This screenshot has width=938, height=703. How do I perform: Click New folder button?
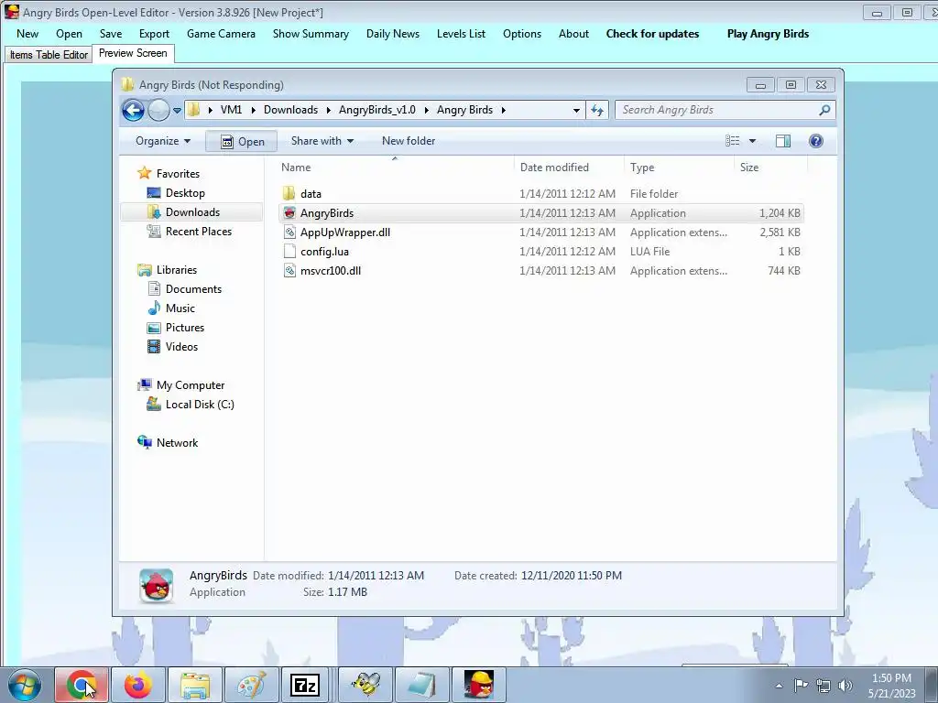(x=409, y=141)
